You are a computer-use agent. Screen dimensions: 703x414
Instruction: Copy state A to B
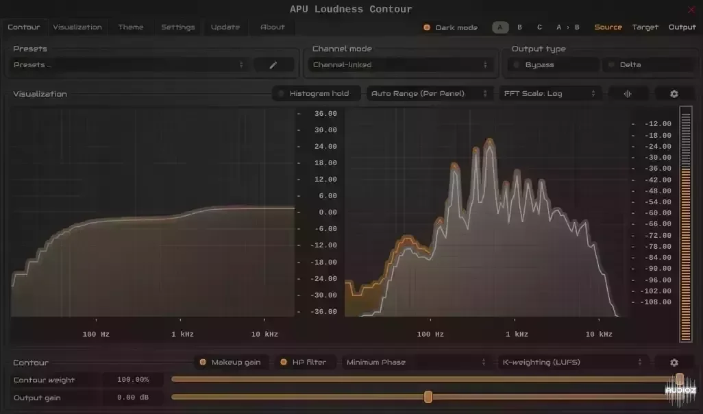coord(567,27)
